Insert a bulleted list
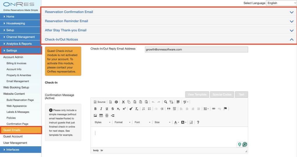Viewport: 297px width, 157px height. pyautogui.click(x=149, y=109)
